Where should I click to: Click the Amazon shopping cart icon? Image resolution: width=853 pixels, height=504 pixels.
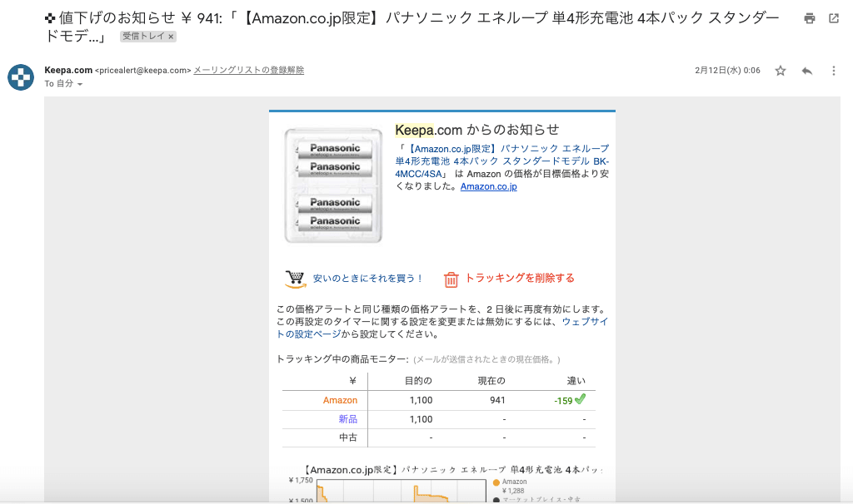point(295,279)
